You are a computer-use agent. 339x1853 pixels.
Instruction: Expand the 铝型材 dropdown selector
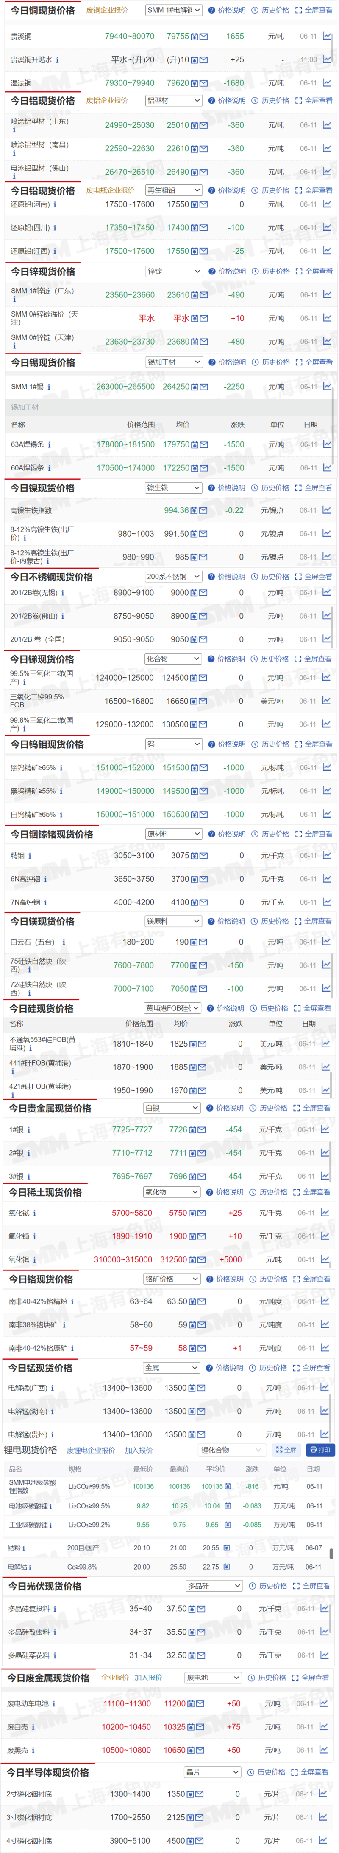174,101
